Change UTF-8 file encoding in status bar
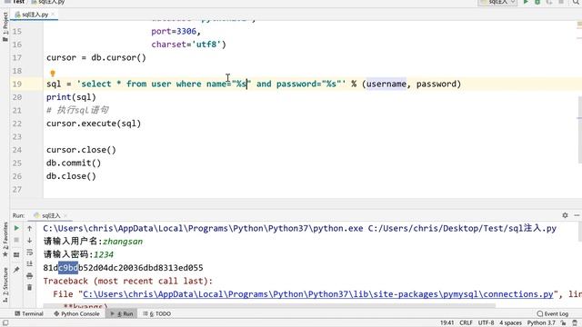 click(x=486, y=323)
